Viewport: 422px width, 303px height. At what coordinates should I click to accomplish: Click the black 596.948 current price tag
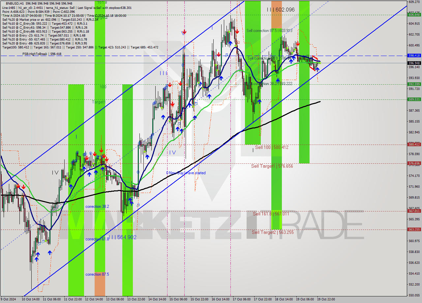click(414, 63)
